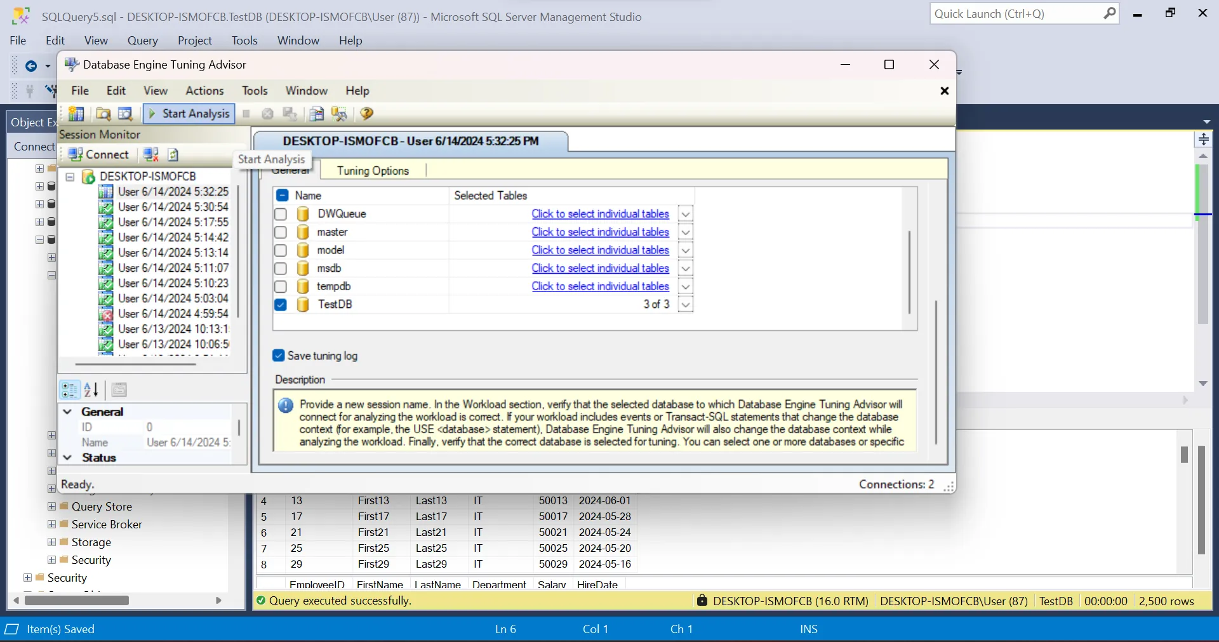Click Object Explorer horizontal scrollbar thumb
Screen dimensions: 1219x642
(76, 600)
